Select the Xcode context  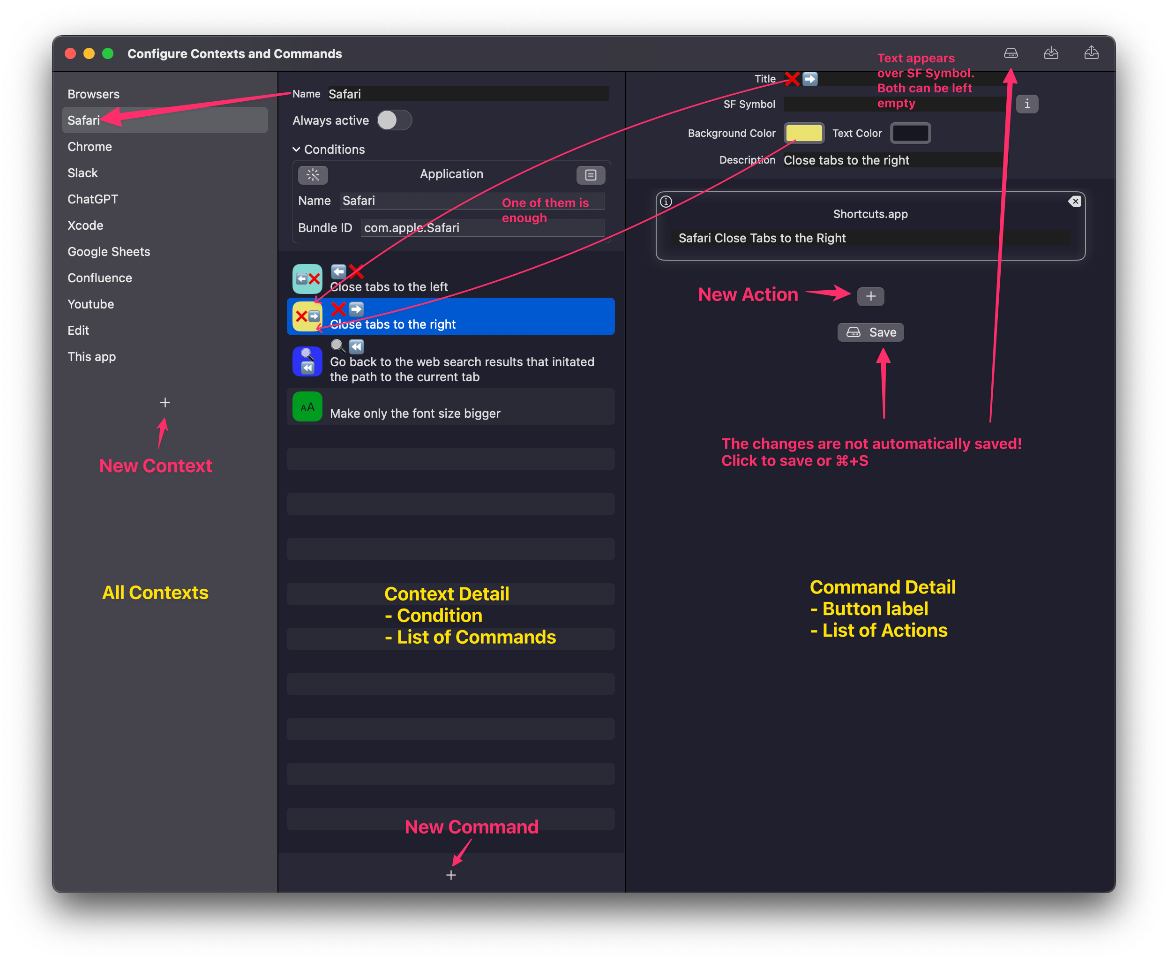point(165,225)
